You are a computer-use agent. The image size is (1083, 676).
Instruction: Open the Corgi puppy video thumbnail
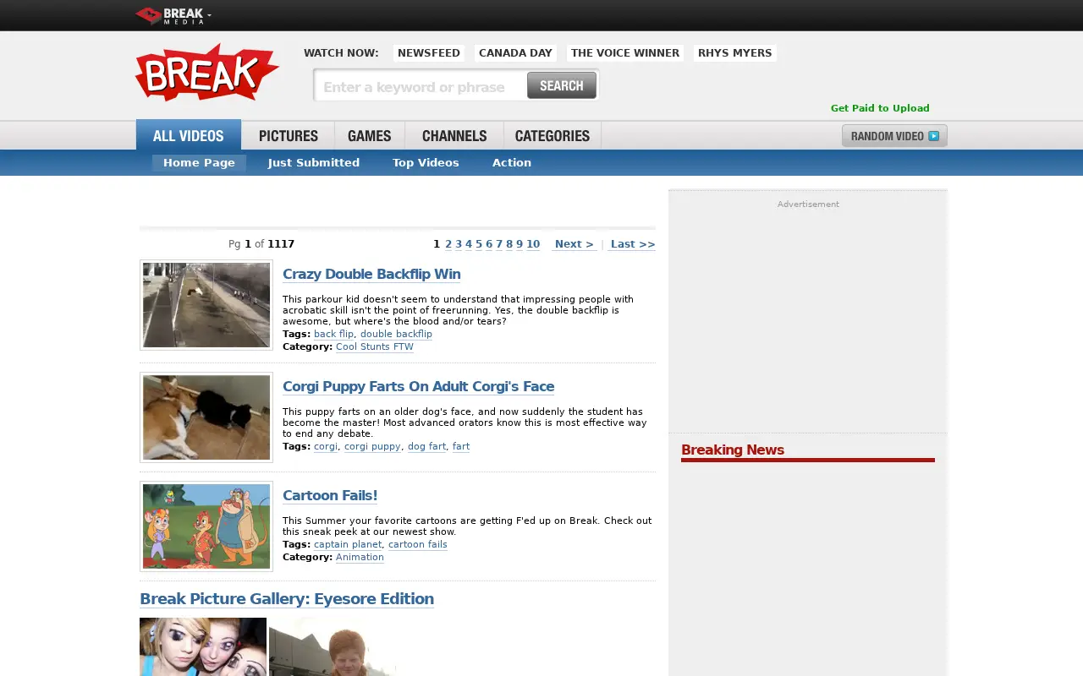coord(206,417)
